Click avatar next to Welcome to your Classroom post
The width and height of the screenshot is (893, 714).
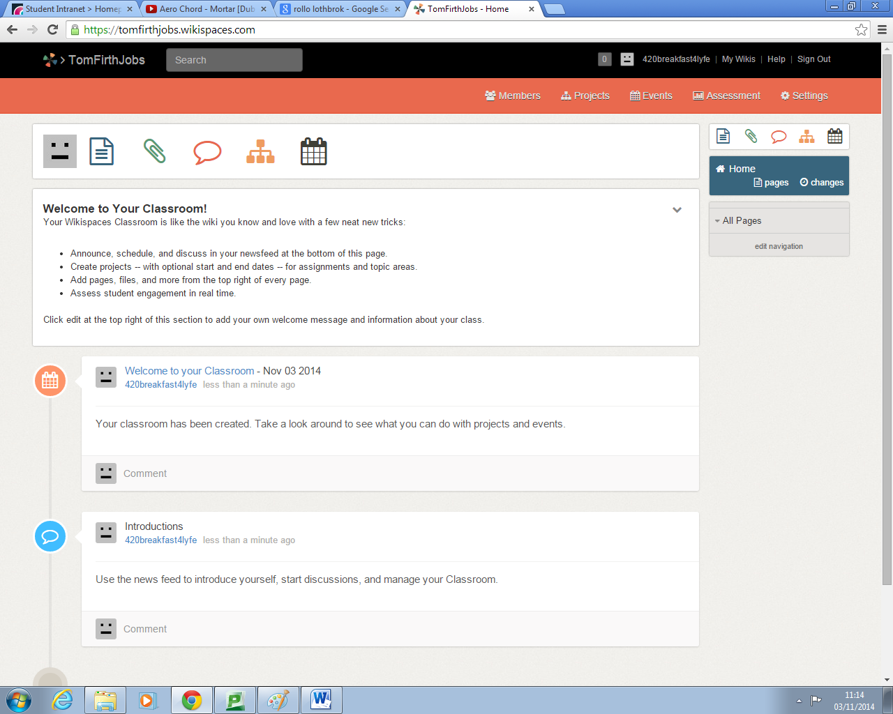[106, 377]
